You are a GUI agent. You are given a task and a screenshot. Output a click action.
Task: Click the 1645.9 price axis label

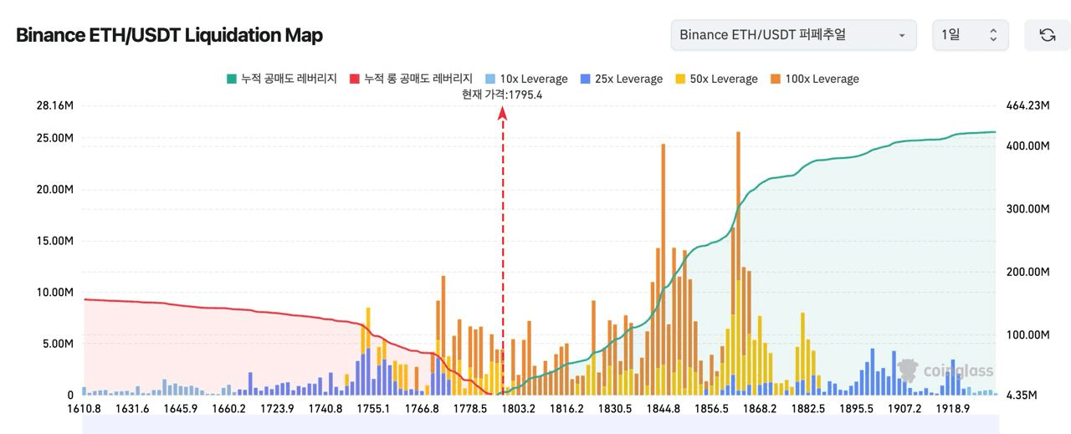pos(181,408)
